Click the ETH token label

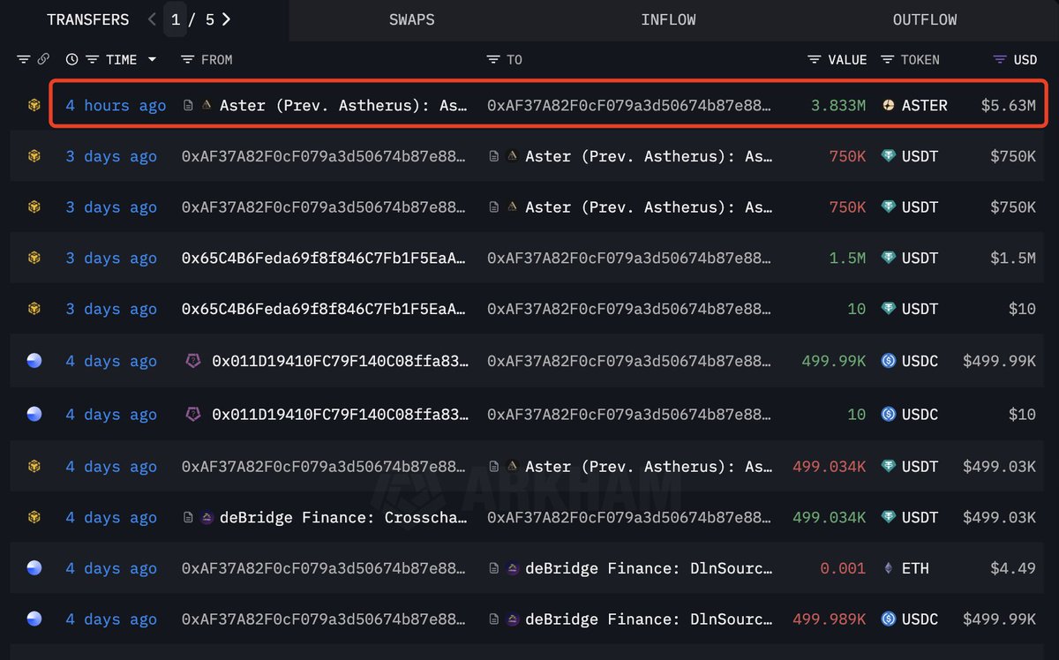click(915, 568)
